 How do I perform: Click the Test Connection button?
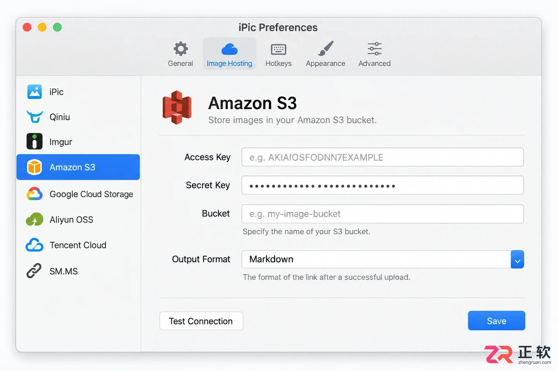click(201, 321)
